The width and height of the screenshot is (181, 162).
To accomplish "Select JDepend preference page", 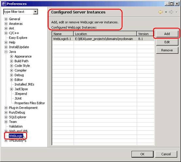I will pyautogui.click(x=21, y=94).
